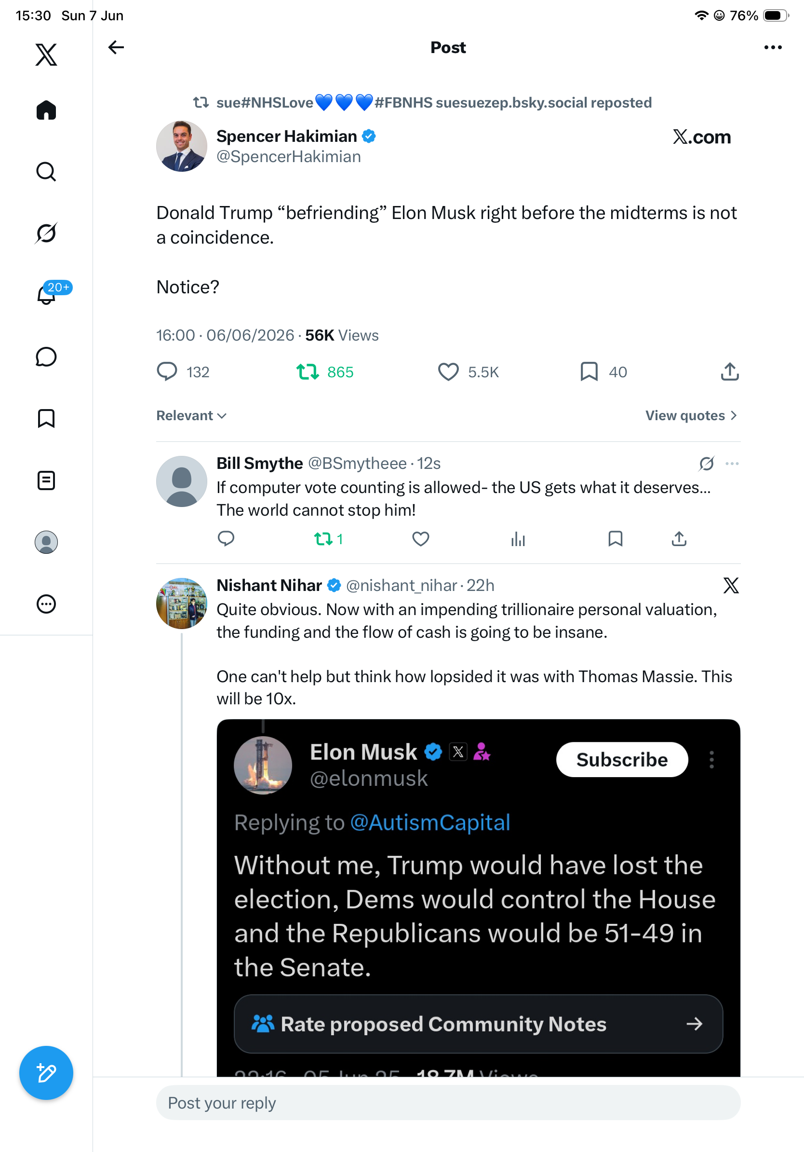
Task: Tap the blue compose post button
Action: [x=46, y=1073]
